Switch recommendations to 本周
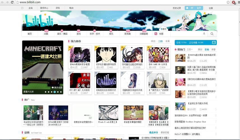The width and height of the screenshot is (240, 140). [x=167, y=41]
